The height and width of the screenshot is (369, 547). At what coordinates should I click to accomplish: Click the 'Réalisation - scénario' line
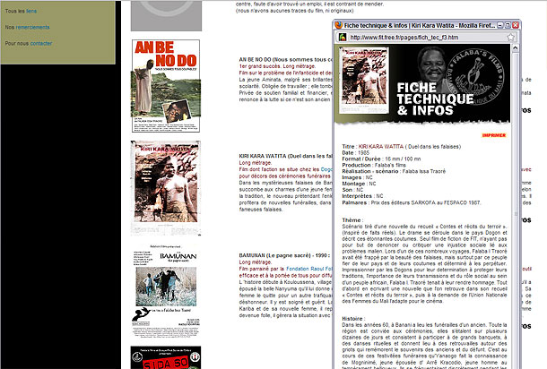click(394, 171)
